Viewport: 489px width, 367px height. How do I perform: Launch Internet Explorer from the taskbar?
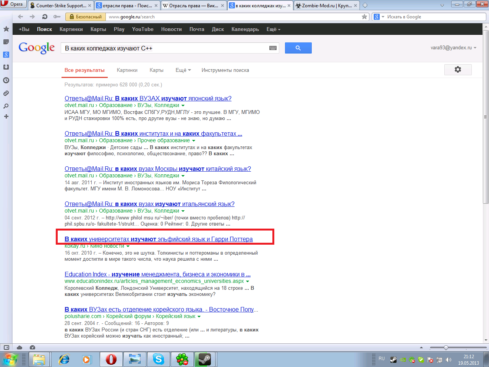[x=64, y=359]
